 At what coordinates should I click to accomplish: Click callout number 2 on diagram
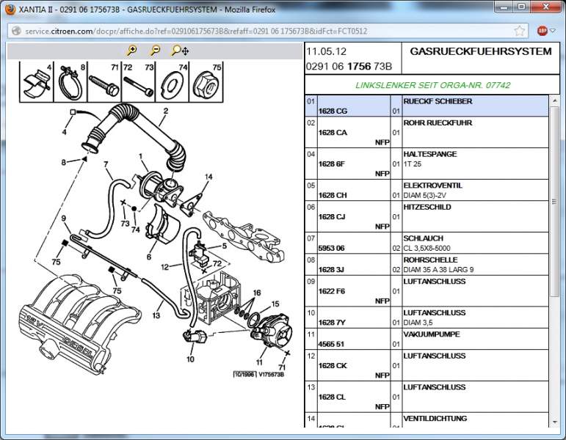[166, 111]
